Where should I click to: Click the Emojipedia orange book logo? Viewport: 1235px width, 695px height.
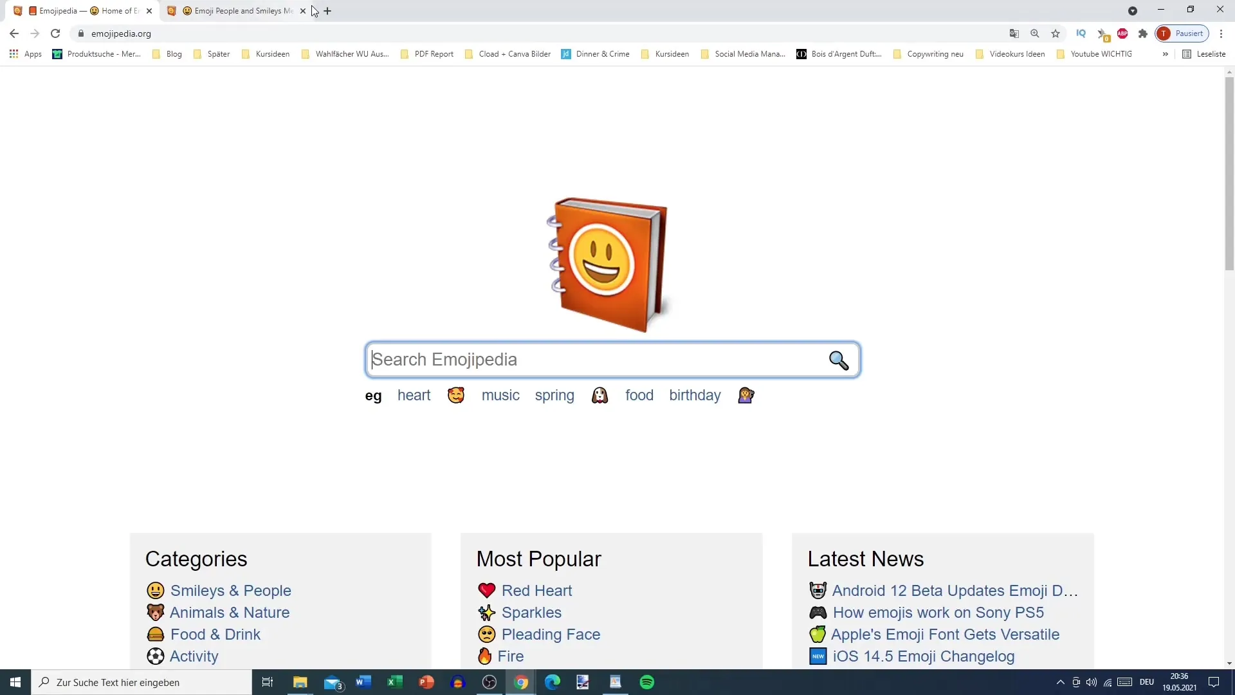click(608, 264)
